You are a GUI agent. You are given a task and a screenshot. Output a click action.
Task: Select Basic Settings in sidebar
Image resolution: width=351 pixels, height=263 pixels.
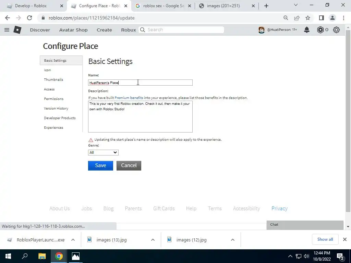[61, 60]
